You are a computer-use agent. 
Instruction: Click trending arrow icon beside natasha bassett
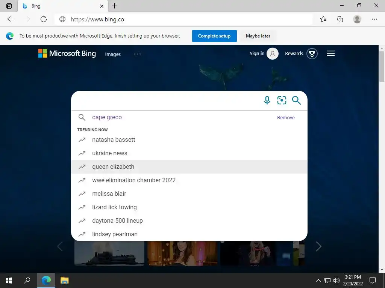point(82,140)
